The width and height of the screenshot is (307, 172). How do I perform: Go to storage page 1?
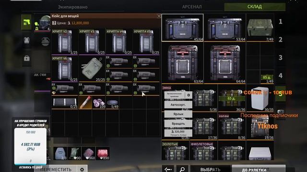coord(280,21)
